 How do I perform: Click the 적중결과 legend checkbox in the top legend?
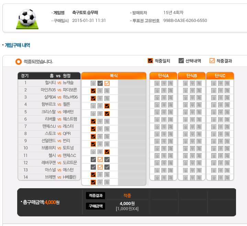pos(212,61)
